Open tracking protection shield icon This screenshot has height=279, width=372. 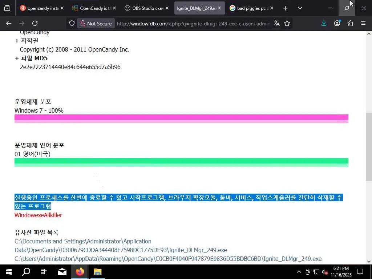(x=72, y=23)
